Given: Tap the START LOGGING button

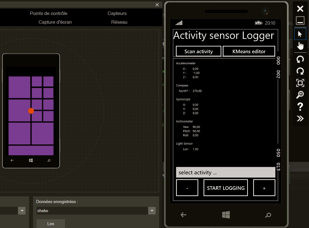Looking at the screenshot, I should 225,188.
